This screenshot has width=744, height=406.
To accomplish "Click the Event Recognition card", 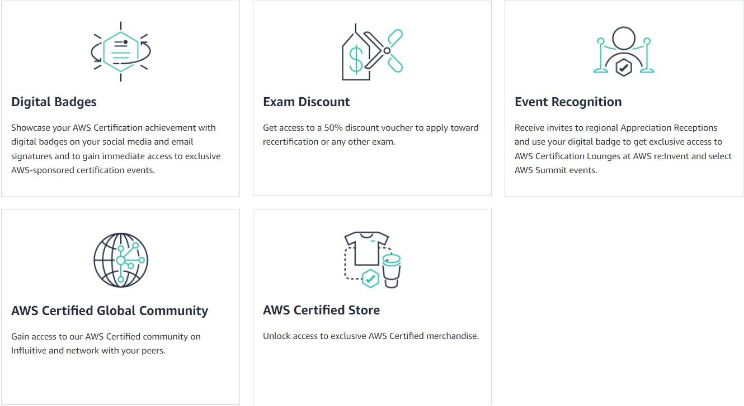I will tap(624, 98).
